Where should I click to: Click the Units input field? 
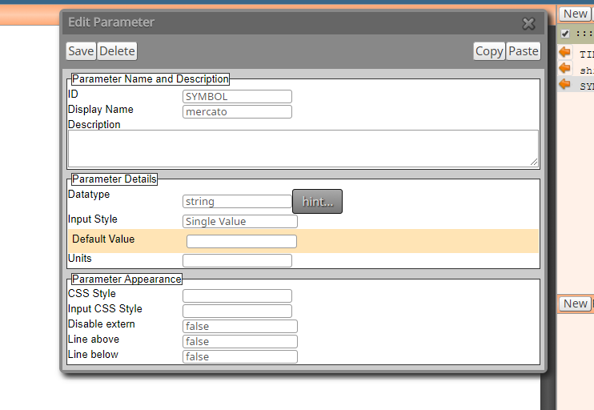coord(237,261)
